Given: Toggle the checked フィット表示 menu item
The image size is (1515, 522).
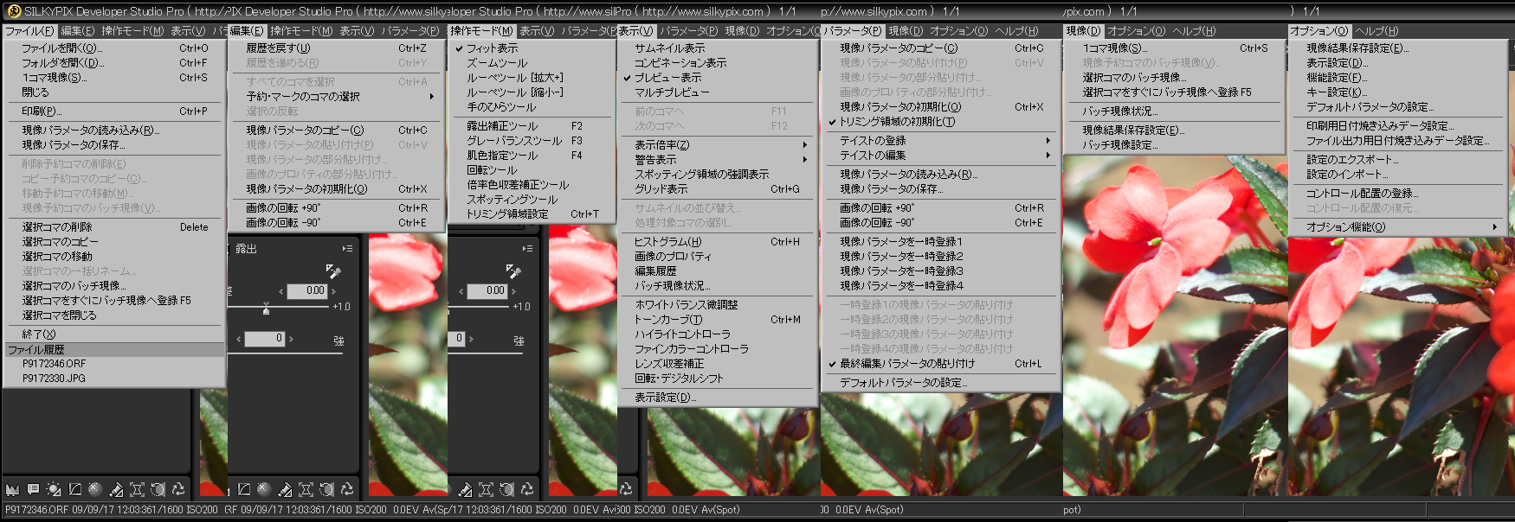Looking at the screenshot, I should click(492, 48).
